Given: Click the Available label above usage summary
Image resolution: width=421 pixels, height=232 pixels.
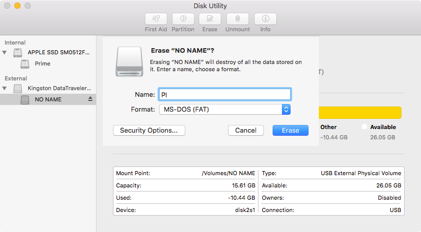Looking at the screenshot, I should [x=383, y=127].
